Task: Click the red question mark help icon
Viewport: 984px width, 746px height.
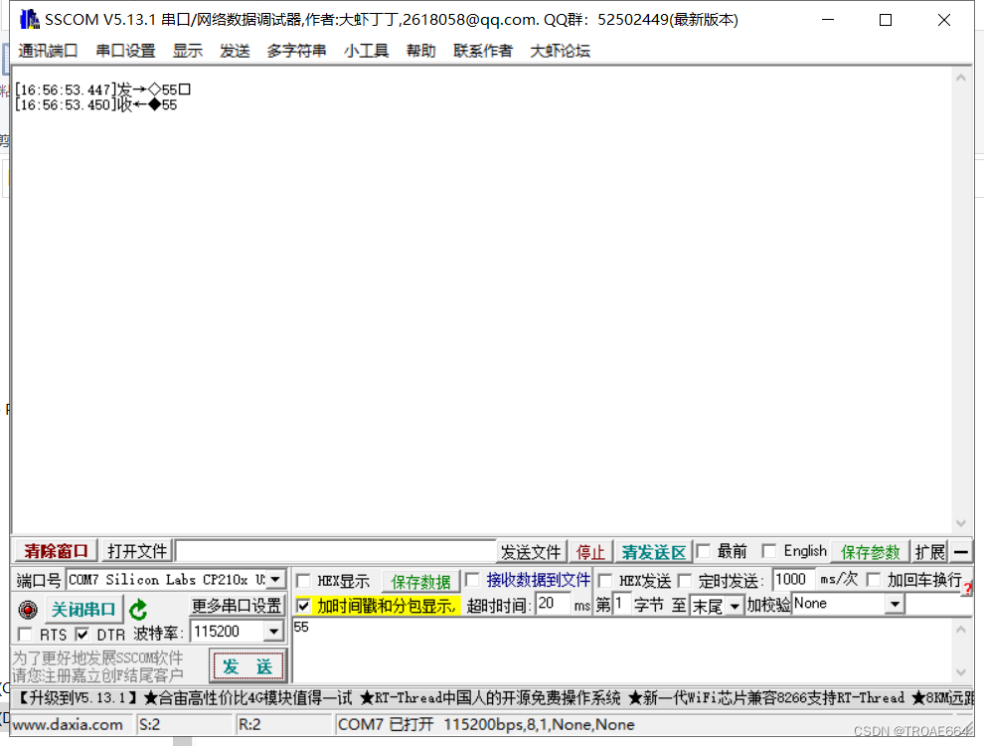Action: pyautogui.click(x=968, y=589)
